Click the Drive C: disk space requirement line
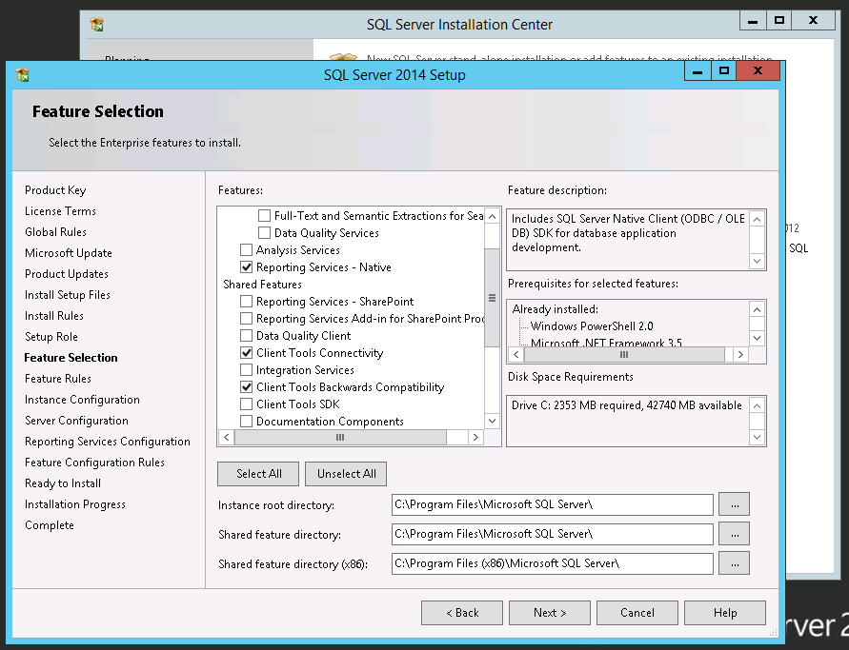The image size is (849, 650). pos(626,405)
